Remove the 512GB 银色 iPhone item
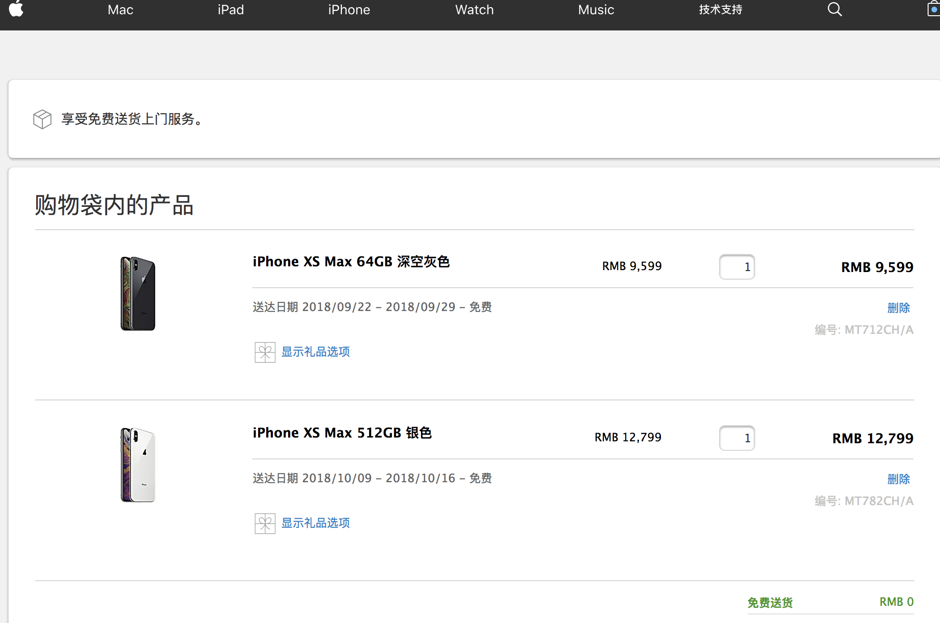 point(898,479)
